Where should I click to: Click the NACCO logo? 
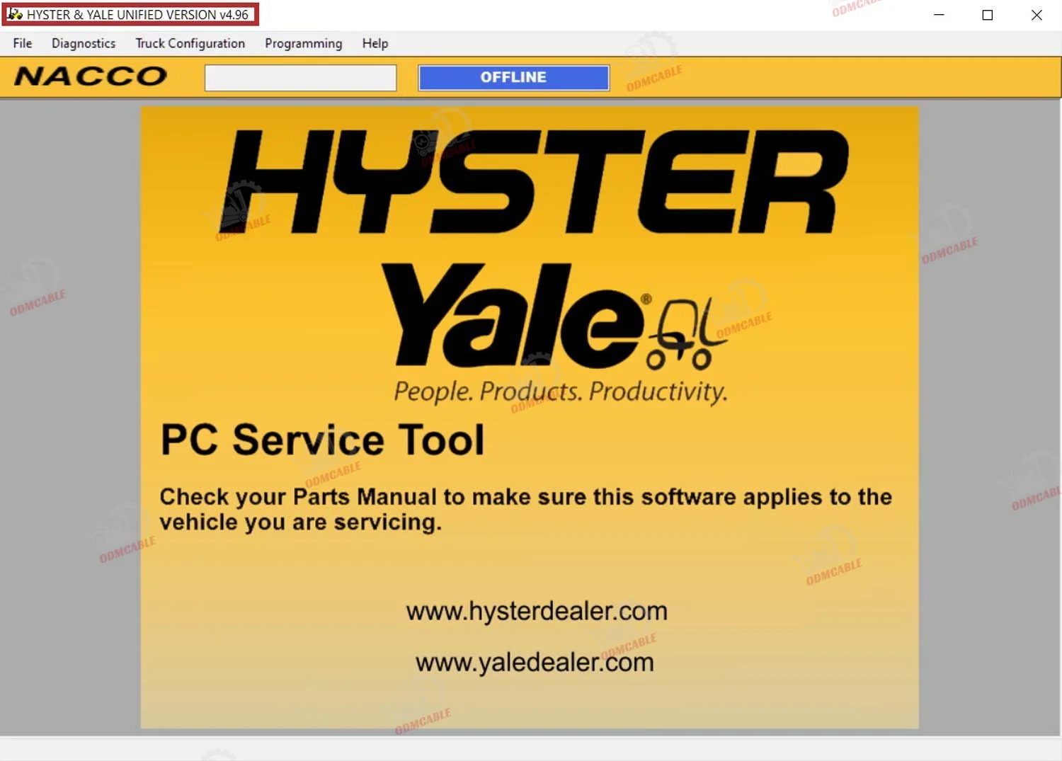(91, 76)
